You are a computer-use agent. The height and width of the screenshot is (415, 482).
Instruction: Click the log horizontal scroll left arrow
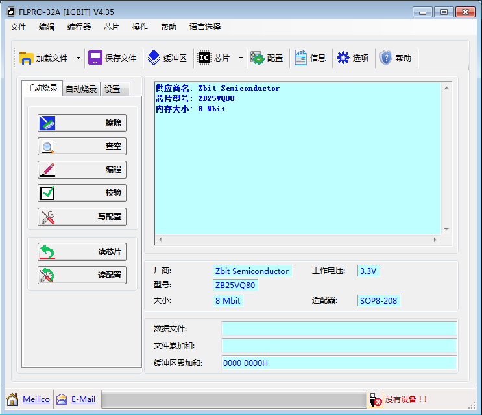(160, 240)
